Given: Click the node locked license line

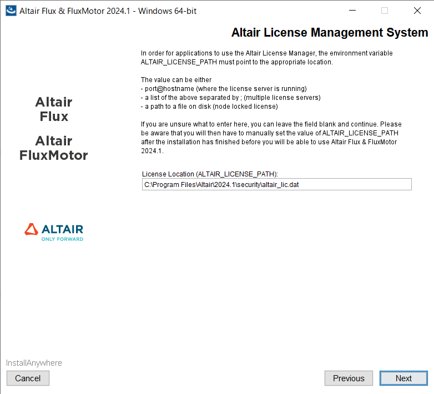Looking at the screenshot, I should tap(209, 107).
